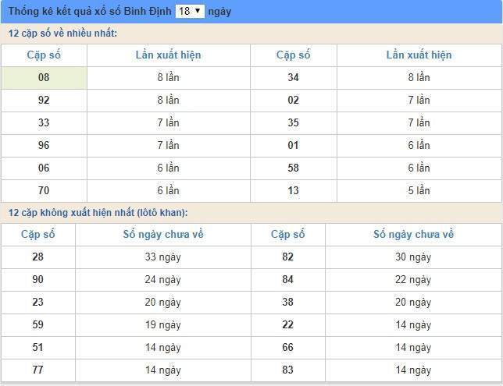Select pair number 77 in bottom row
The width and height of the screenshot is (503, 386).
click(37, 370)
